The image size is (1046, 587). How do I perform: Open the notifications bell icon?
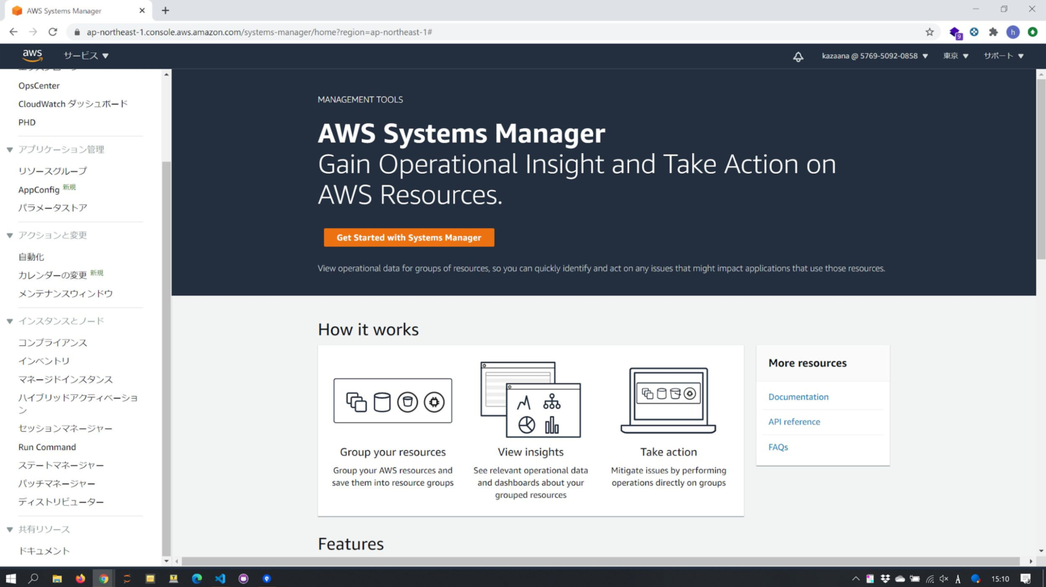pyautogui.click(x=797, y=57)
